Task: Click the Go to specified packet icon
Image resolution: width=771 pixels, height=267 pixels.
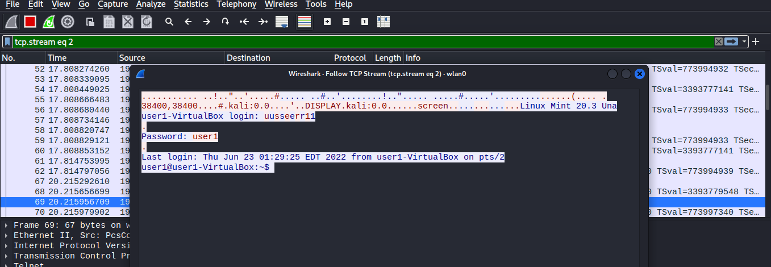Action: pyautogui.click(x=226, y=22)
